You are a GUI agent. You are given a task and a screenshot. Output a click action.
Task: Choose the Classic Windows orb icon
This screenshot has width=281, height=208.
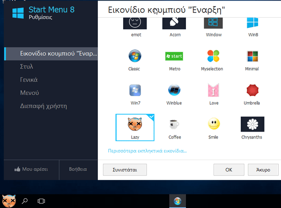135,56
